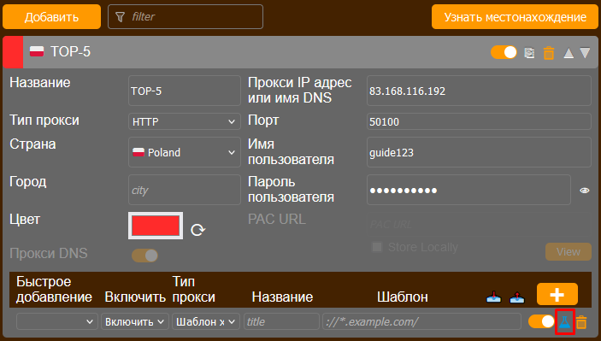Viewport: 601px width, 341px height.
Task: Open the proxy type HTTP dropdown
Action: point(185,121)
